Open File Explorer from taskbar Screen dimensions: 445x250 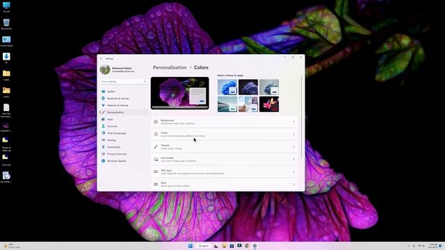click(224, 246)
